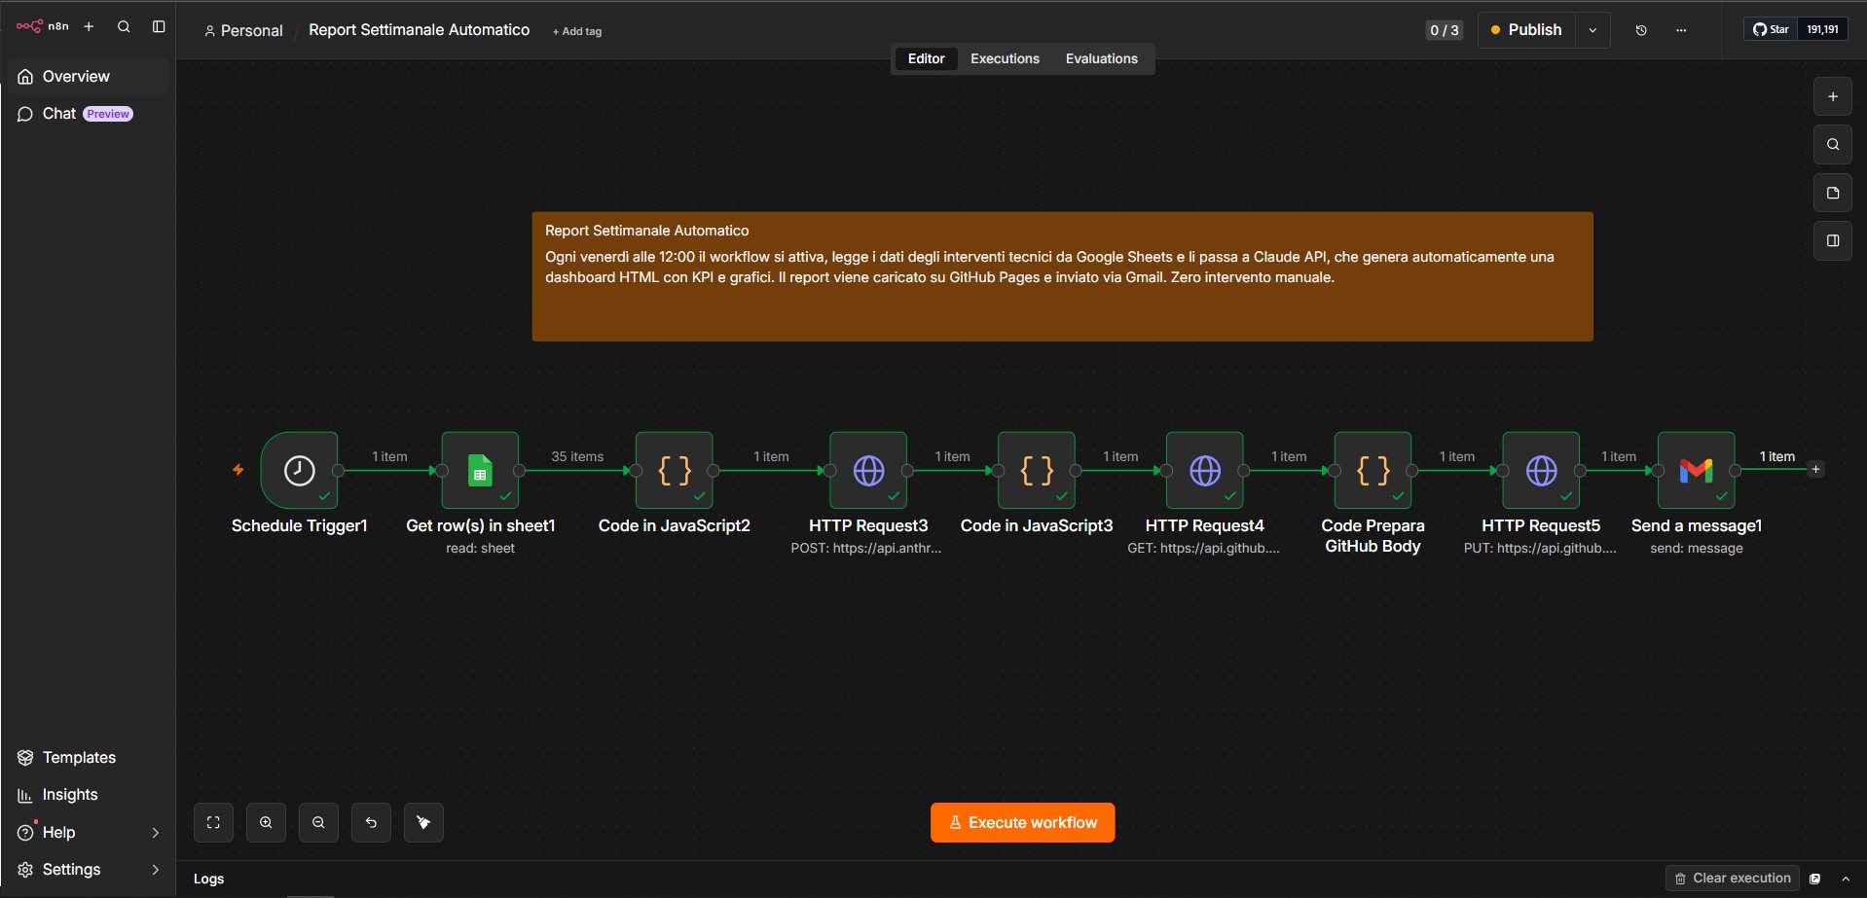Select the HTTP Request5 node
The height and width of the screenshot is (898, 1867).
pos(1541,470)
